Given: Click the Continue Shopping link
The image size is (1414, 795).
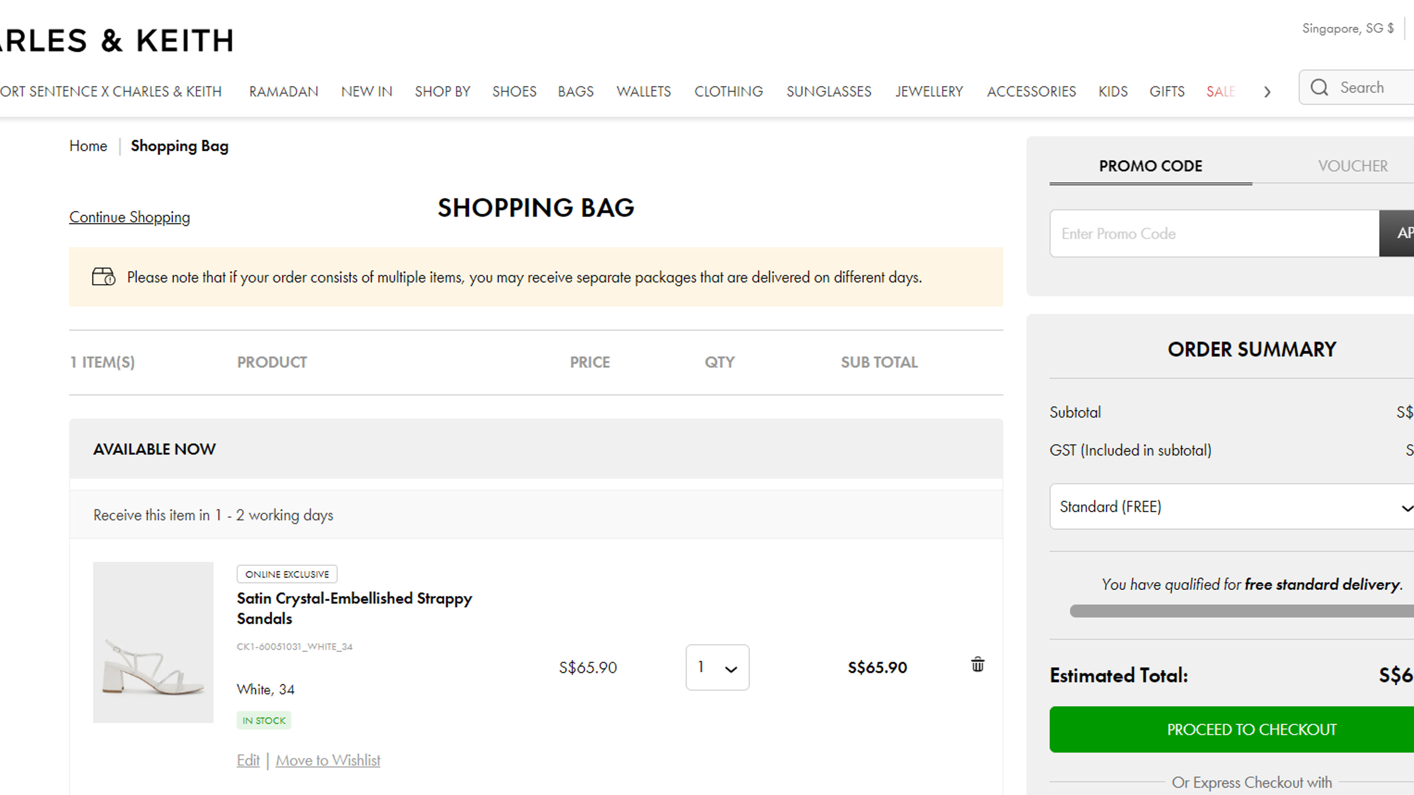Looking at the screenshot, I should pyautogui.click(x=130, y=217).
